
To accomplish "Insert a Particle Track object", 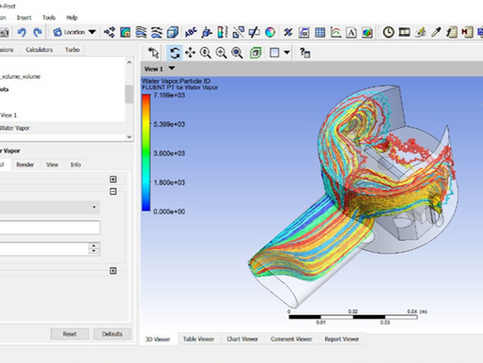I will pos(157,32).
